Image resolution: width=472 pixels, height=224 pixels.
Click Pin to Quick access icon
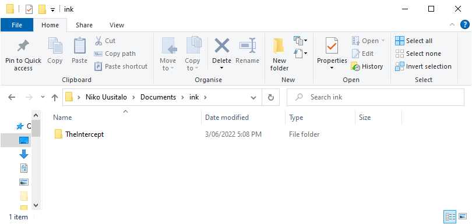pos(23,46)
